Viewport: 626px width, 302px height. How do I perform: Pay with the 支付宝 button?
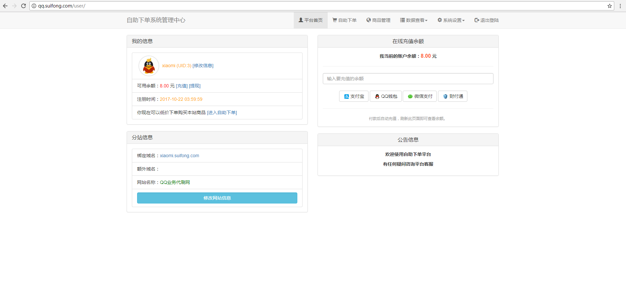coord(354,96)
